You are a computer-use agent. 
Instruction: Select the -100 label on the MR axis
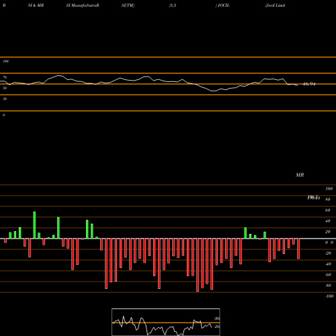coord(329,296)
